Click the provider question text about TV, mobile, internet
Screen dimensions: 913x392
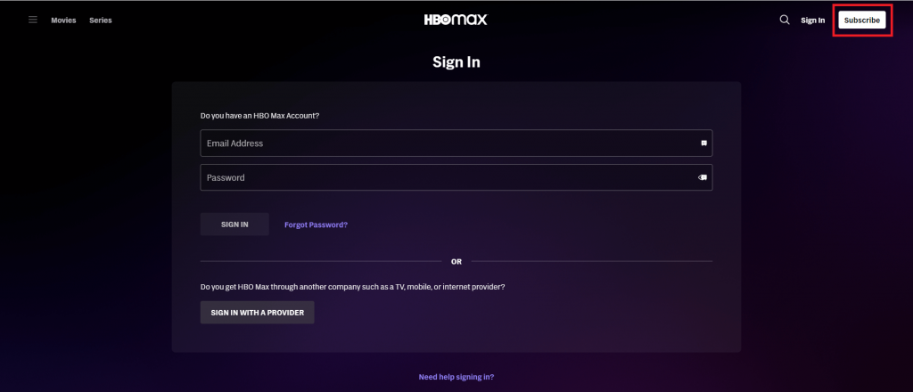tap(352, 287)
